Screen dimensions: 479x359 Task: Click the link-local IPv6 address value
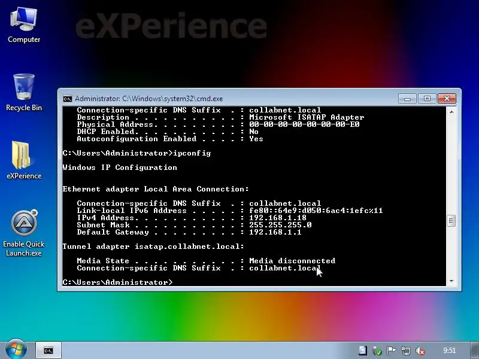click(316, 211)
